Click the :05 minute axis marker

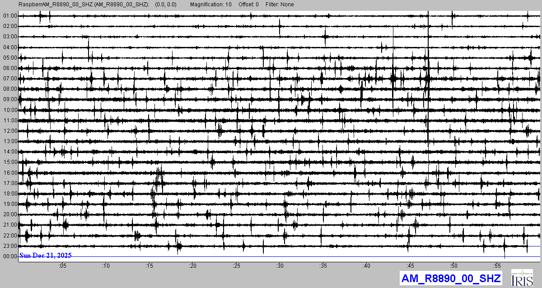pos(62,266)
